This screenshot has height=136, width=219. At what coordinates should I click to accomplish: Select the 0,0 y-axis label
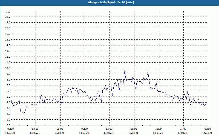pyautogui.click(x=8, y=125)
